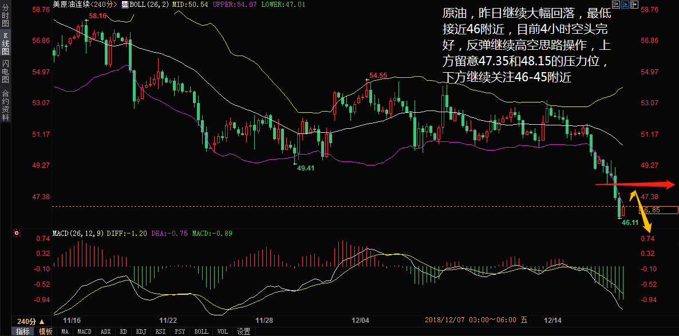
Task: Click the 11/16 date on time axis
Action: 72,321
